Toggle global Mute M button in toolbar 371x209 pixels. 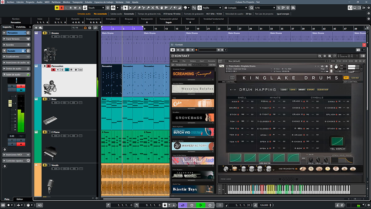57,7
